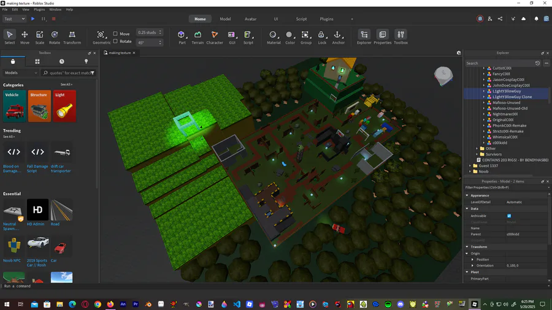Expand the Guest 1337 folder
552x310 pixels.
coord(470,166)
